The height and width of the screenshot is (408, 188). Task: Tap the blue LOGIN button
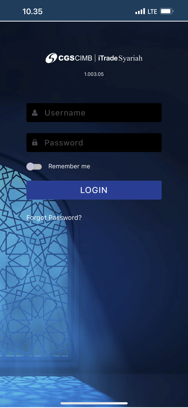pyautogui.click(x=94, y=190)
